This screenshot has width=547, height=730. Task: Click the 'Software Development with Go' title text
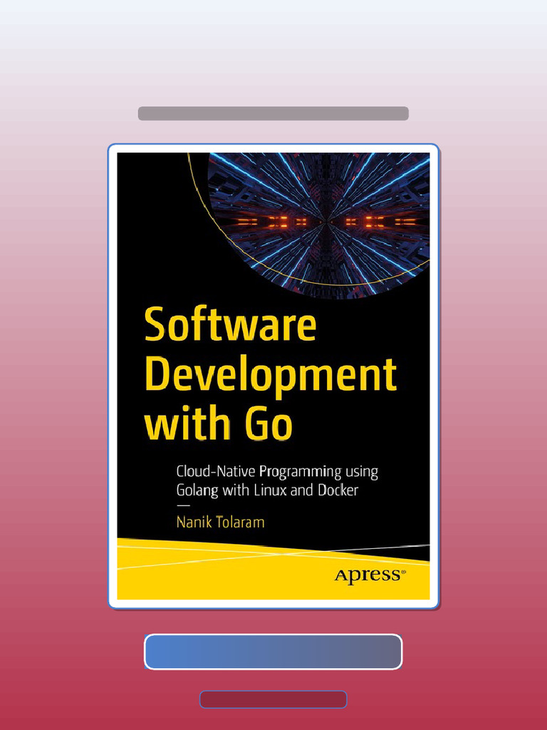click(270, 374)
